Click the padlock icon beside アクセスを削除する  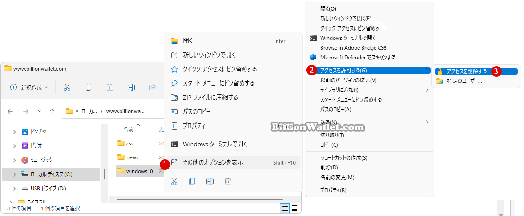tap(440, 71)
